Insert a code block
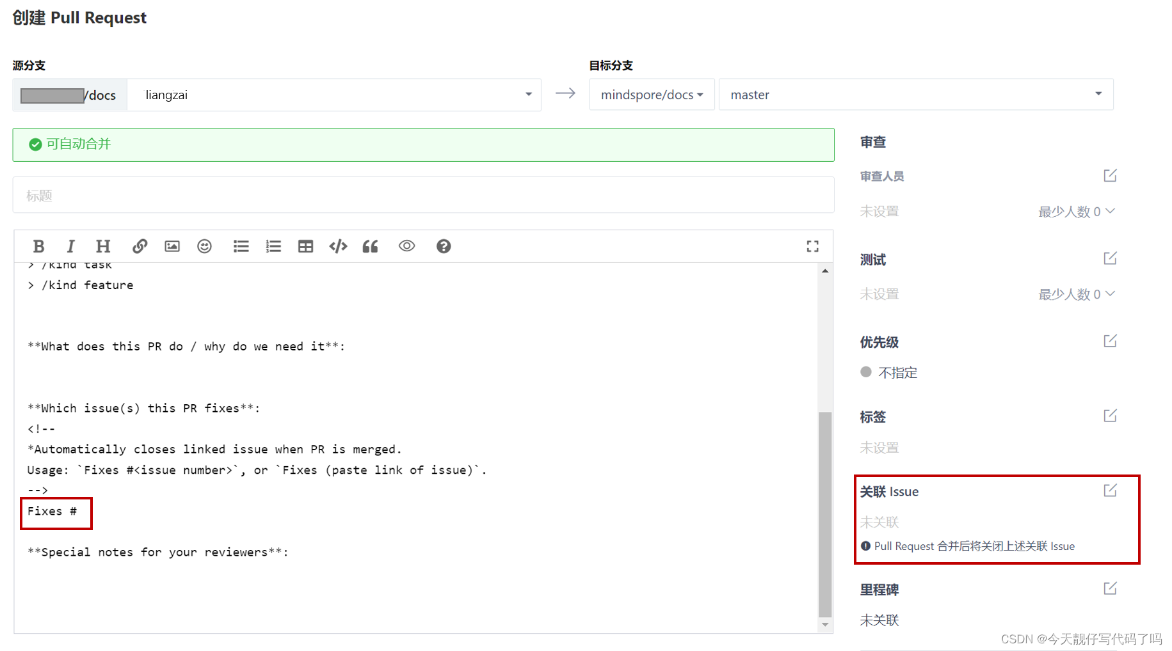 pyautogui.click(x=337, y=246)
